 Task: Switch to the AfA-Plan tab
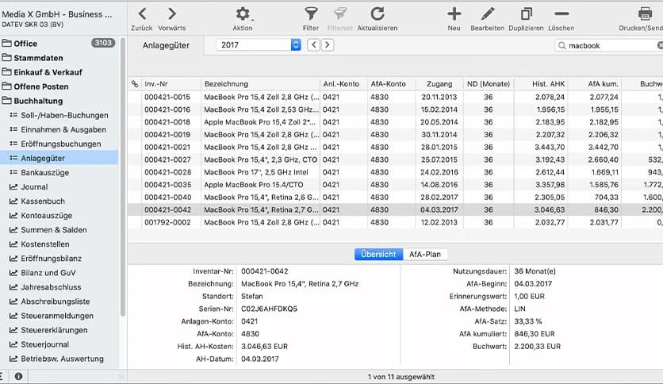click(425, 254)
